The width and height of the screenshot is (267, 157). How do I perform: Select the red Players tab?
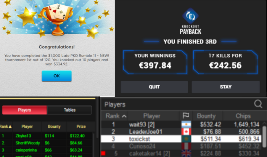tap(24, 110)
